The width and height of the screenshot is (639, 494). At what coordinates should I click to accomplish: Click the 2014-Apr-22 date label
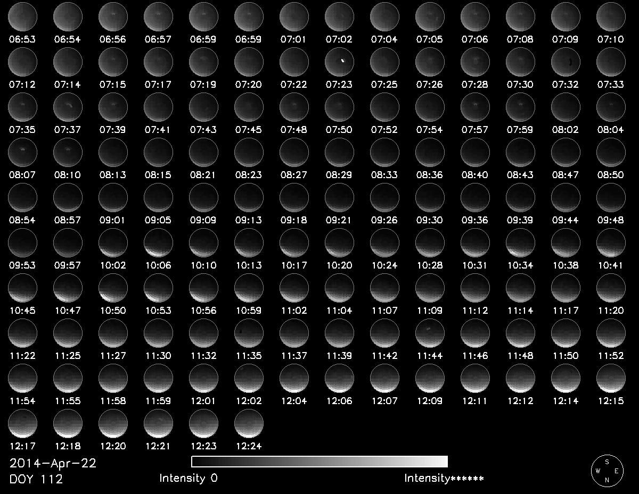[53, 463]
